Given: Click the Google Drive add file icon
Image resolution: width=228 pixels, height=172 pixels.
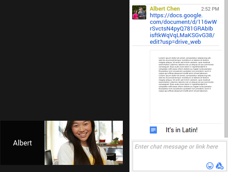Looking at the screenshot, I should [220, 166].
